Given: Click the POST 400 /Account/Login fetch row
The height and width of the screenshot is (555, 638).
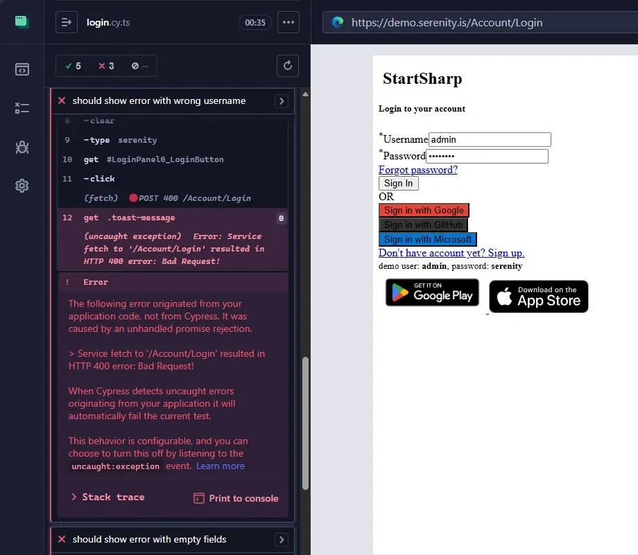Looking at the screenshot, I should [173, 198].
